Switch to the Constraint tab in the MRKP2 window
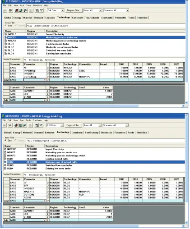The height and width of the screenshot is (229, 190). [78, 18]
